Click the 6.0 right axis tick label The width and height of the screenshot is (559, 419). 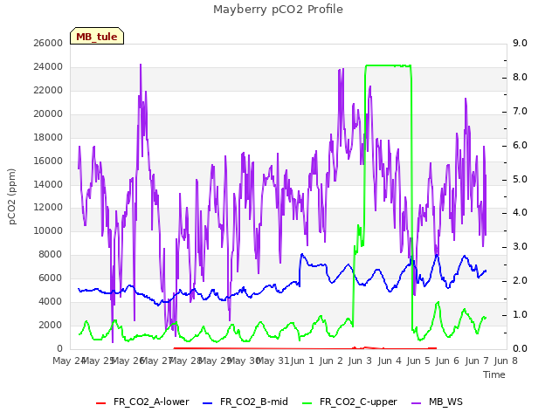pyautogui.click(x=520, y=145)
